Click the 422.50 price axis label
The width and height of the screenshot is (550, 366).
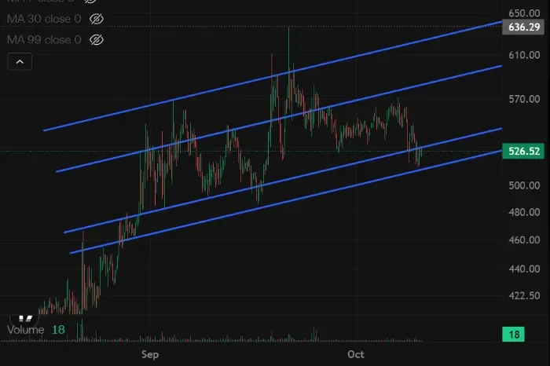click(524, 295)
